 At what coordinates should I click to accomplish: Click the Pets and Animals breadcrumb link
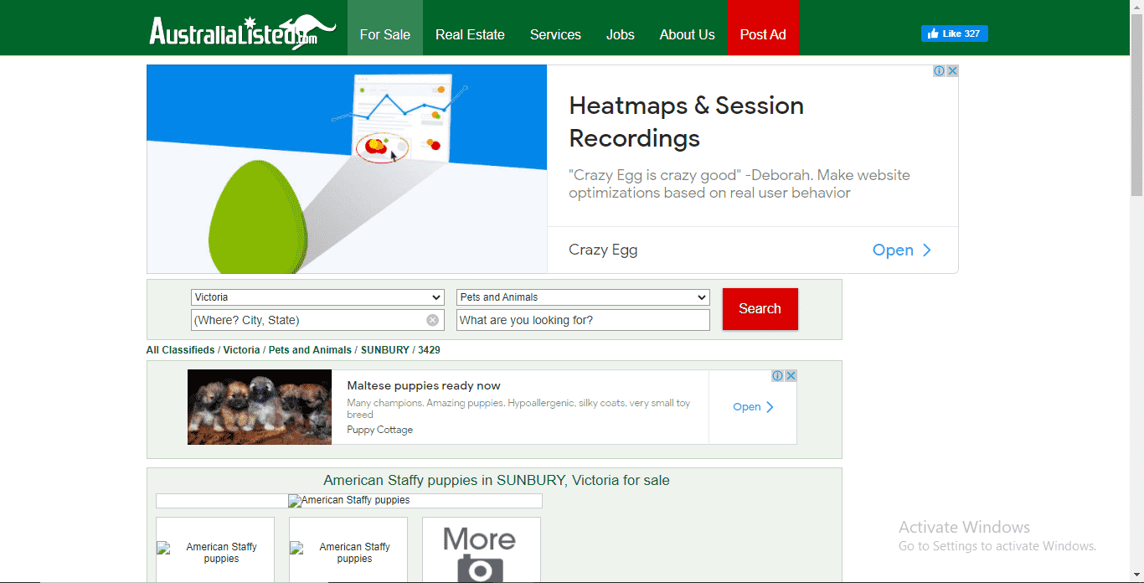pos(310,350)
